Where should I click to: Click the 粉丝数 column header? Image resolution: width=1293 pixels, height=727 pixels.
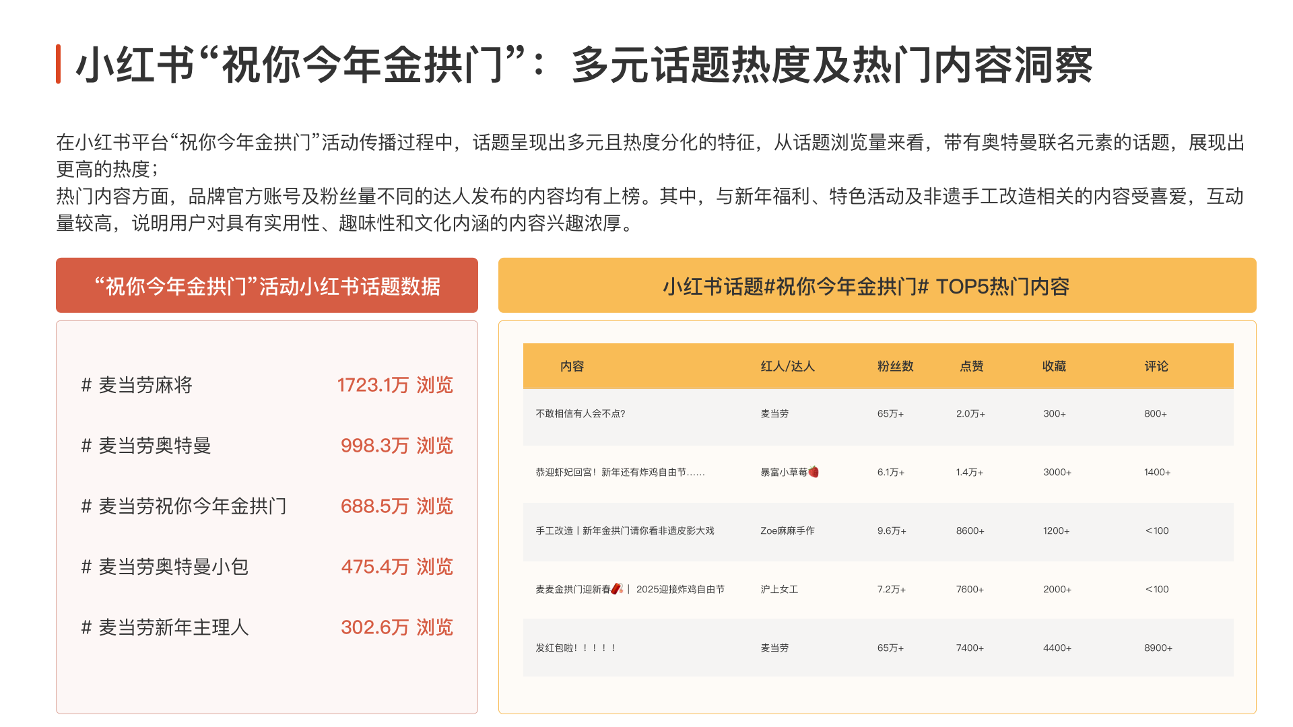pos(895,366)
